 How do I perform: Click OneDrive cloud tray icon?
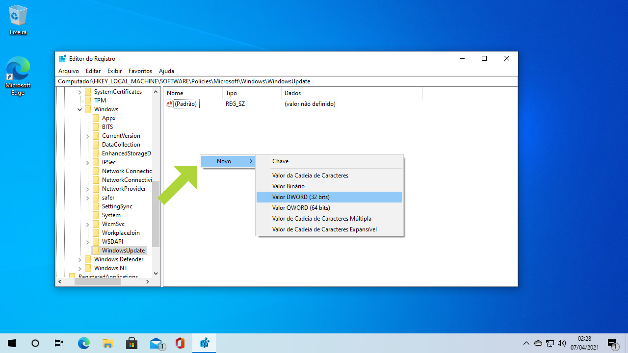point(538,343)
